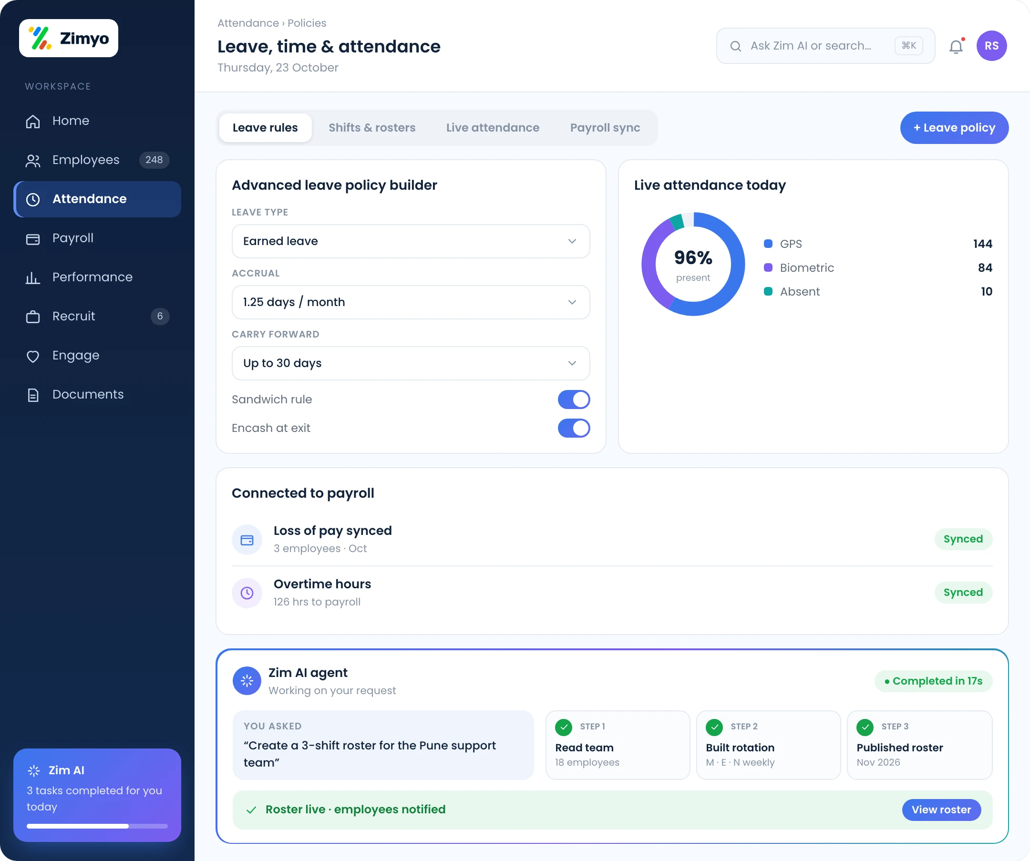This screenshot has width=1030, height=861.
Task: Click the notifications bell icon
Action: [x=956, y=46]
